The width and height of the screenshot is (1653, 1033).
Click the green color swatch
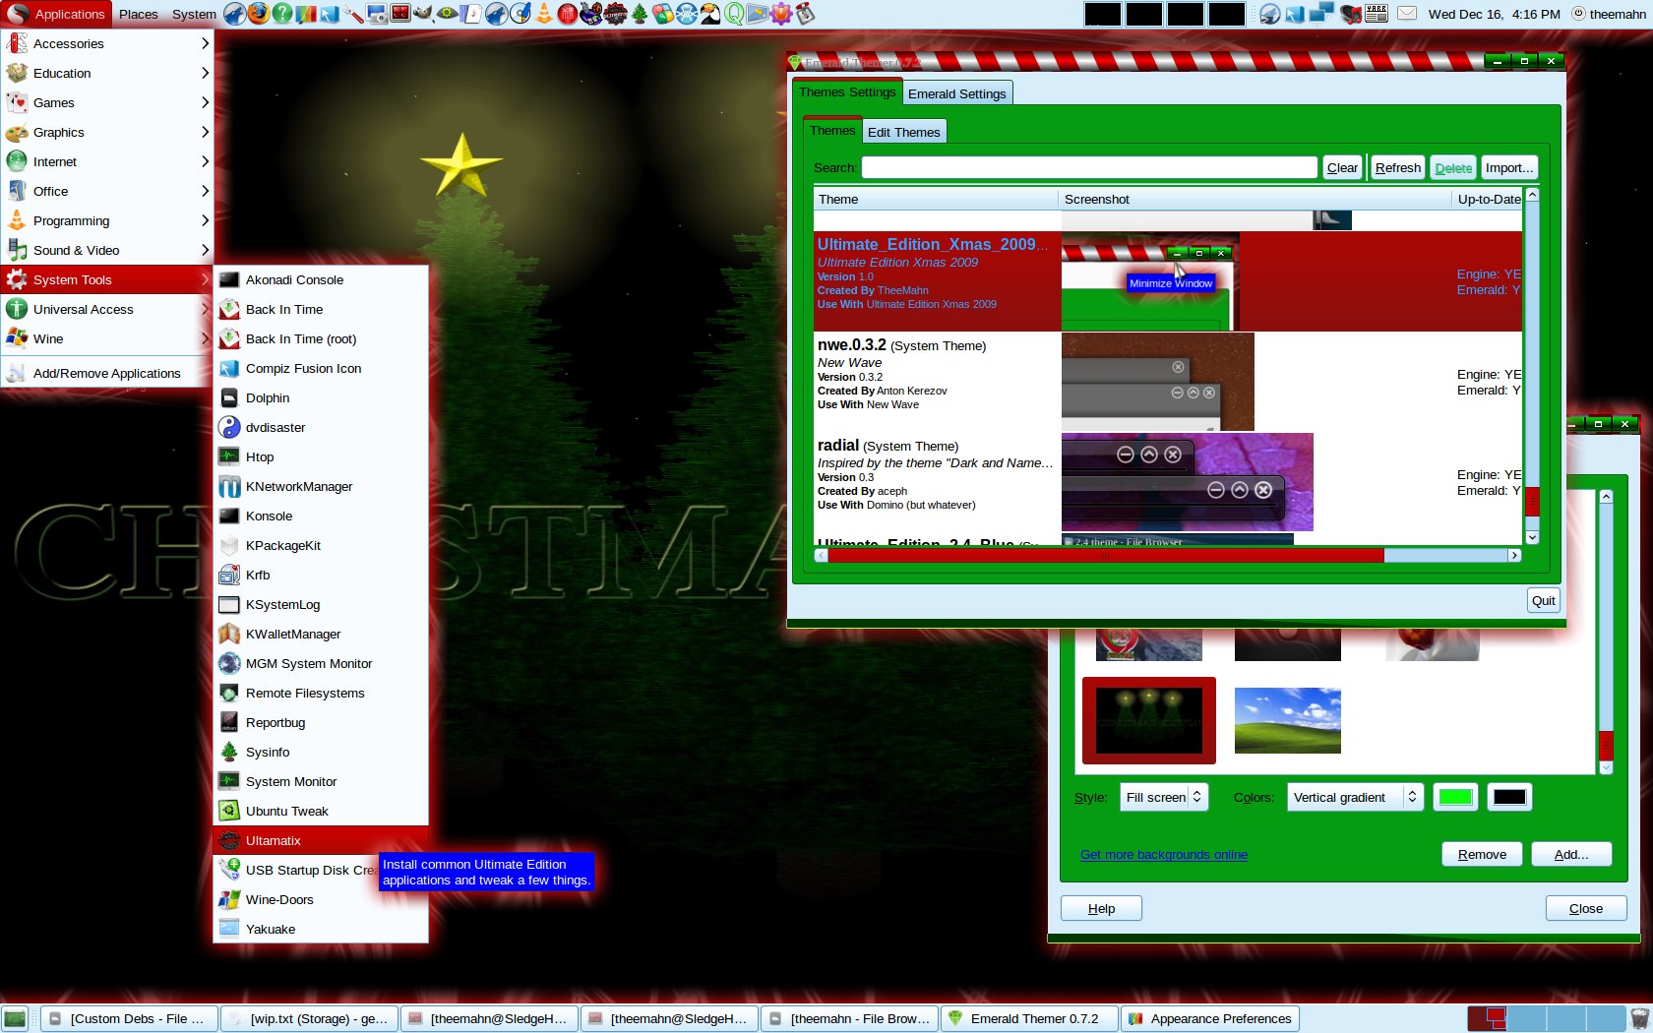(x=1455, y=797)
